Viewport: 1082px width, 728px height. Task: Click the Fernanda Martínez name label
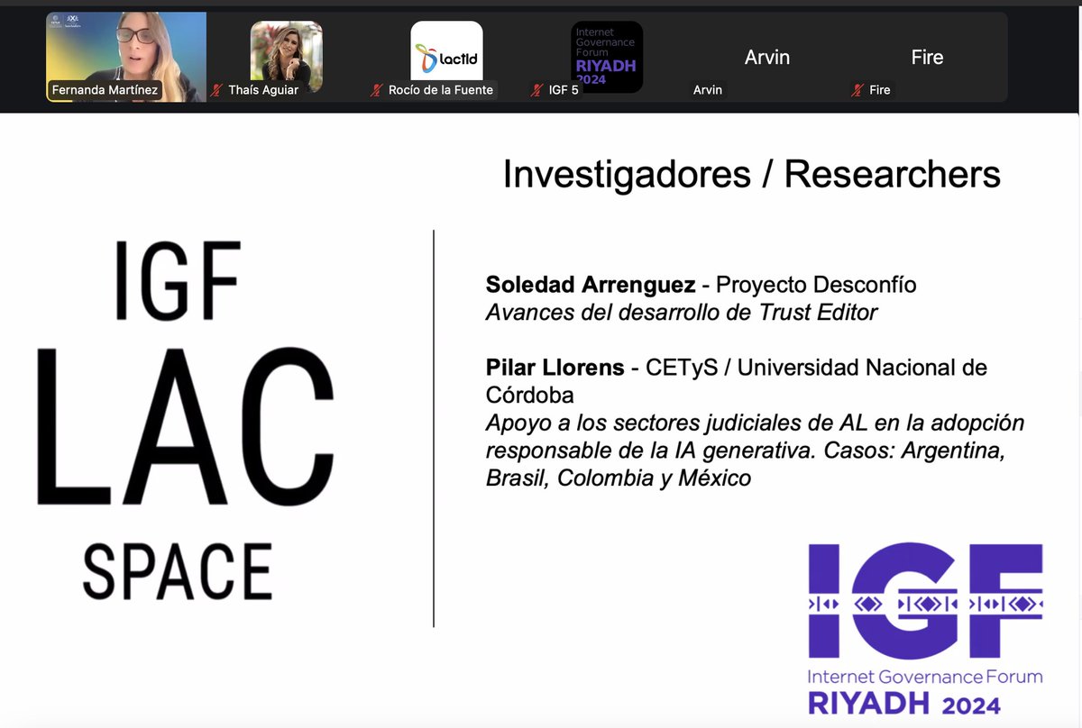(105, 90)
